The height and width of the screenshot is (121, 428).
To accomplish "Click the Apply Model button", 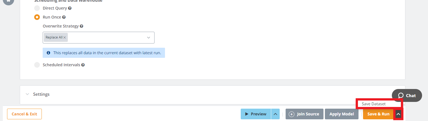I will click(342, 114).
